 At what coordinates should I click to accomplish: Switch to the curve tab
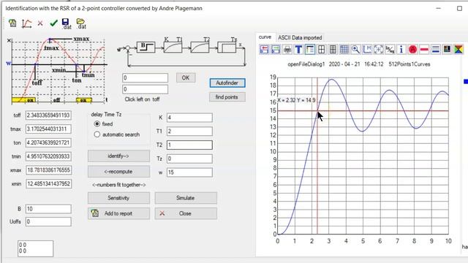click(265, 37)
